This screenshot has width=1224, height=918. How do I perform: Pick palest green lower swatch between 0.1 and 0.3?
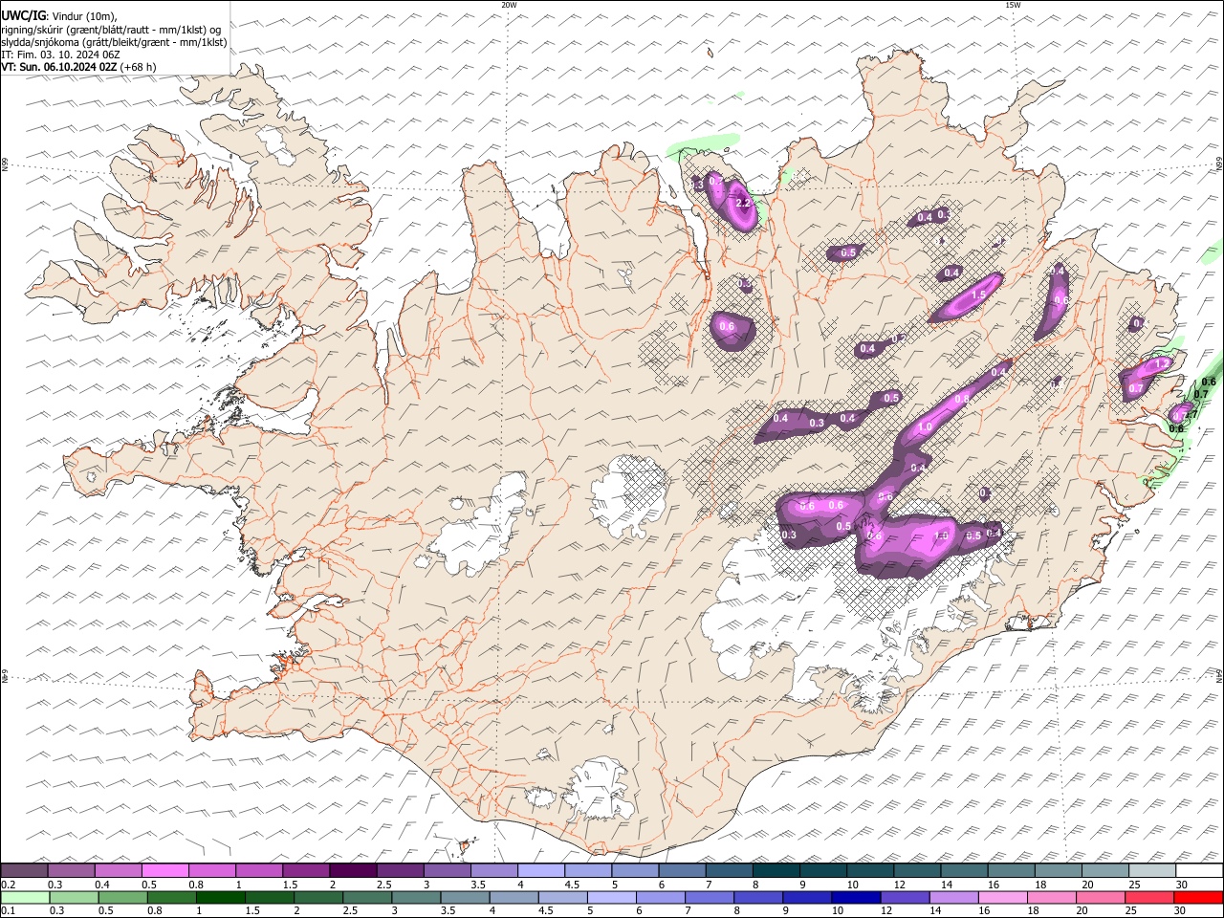[25, 897]
